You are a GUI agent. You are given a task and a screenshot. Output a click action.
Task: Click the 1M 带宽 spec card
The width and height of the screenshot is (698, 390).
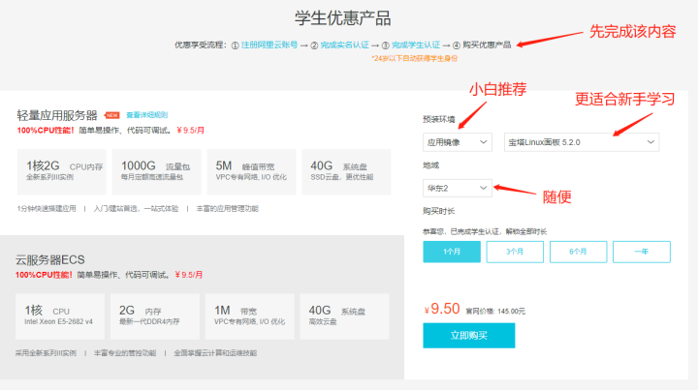coord(250,316)
